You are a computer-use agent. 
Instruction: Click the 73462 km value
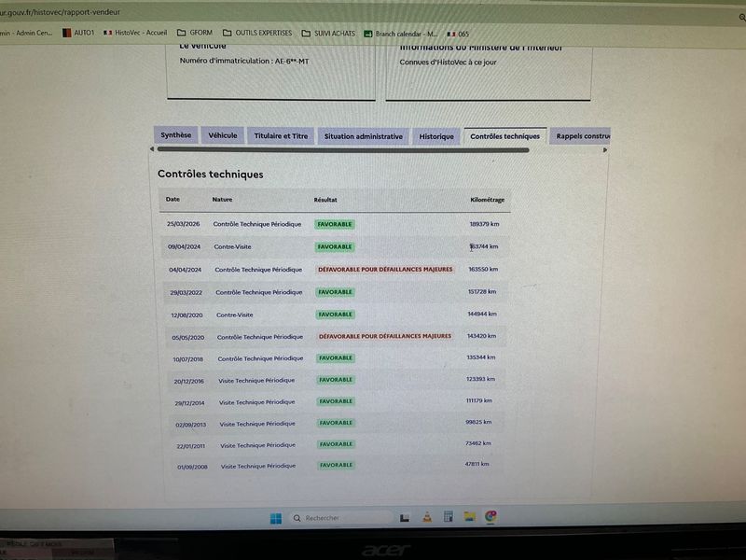[477, 443]
